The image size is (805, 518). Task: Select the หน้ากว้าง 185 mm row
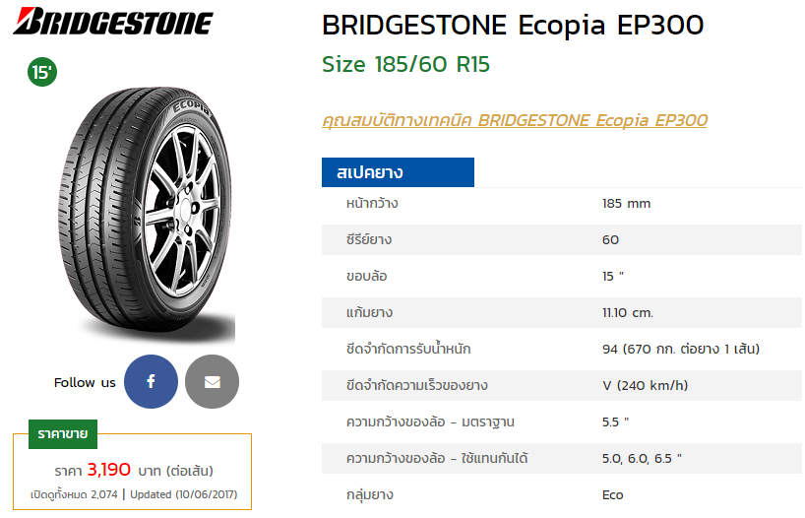(x=562, y=204)
